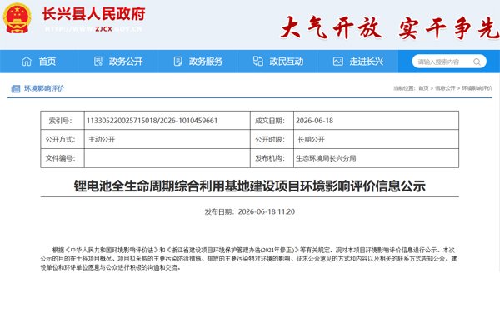Click the 发布机构 label cell
This screenshot has height=333, width=500.
[272, 158]
